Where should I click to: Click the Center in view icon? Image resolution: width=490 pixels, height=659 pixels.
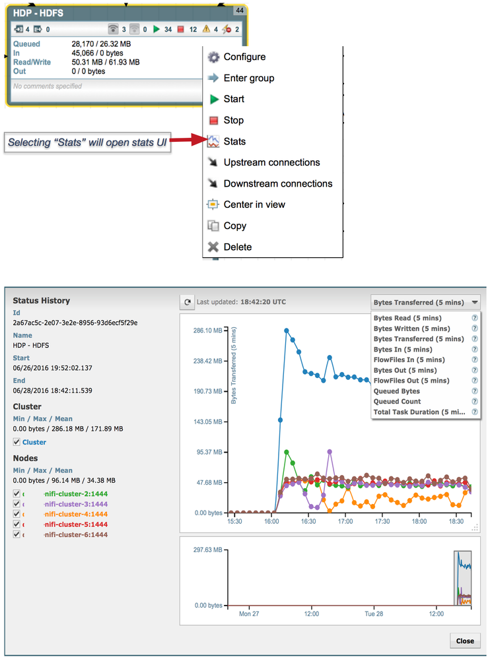coord(213,204)
